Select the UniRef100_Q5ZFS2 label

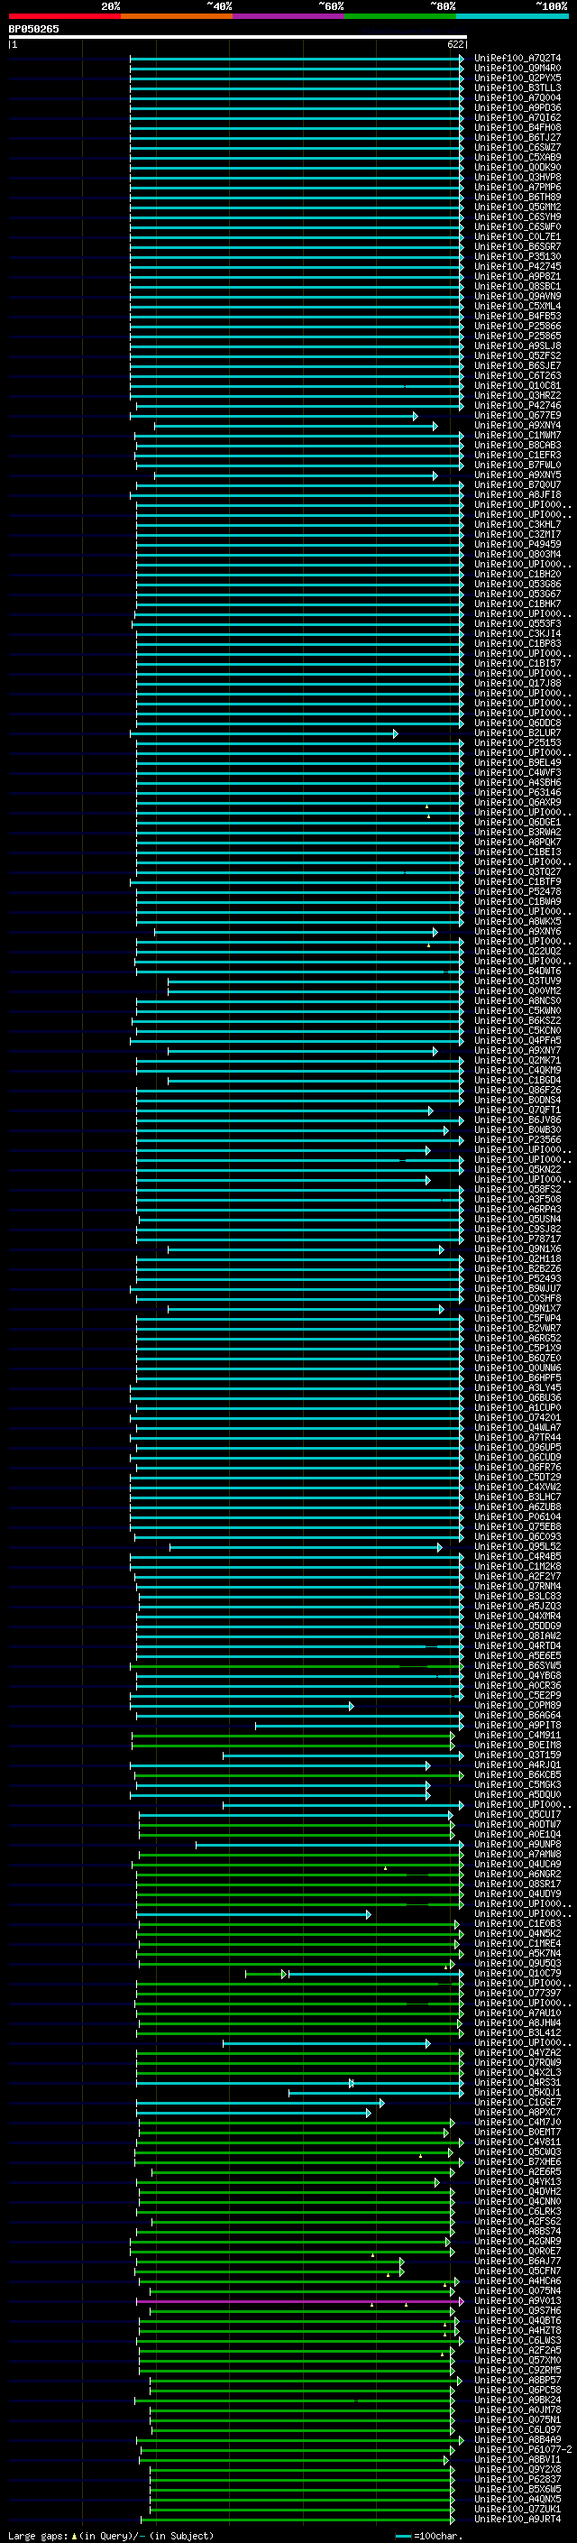tap(517, 356)
